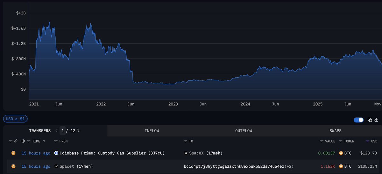The width and height of the screenshot is (382, 174).
Task: Click the 2023 marker on chart timeline
Action: tap(173, 104)
